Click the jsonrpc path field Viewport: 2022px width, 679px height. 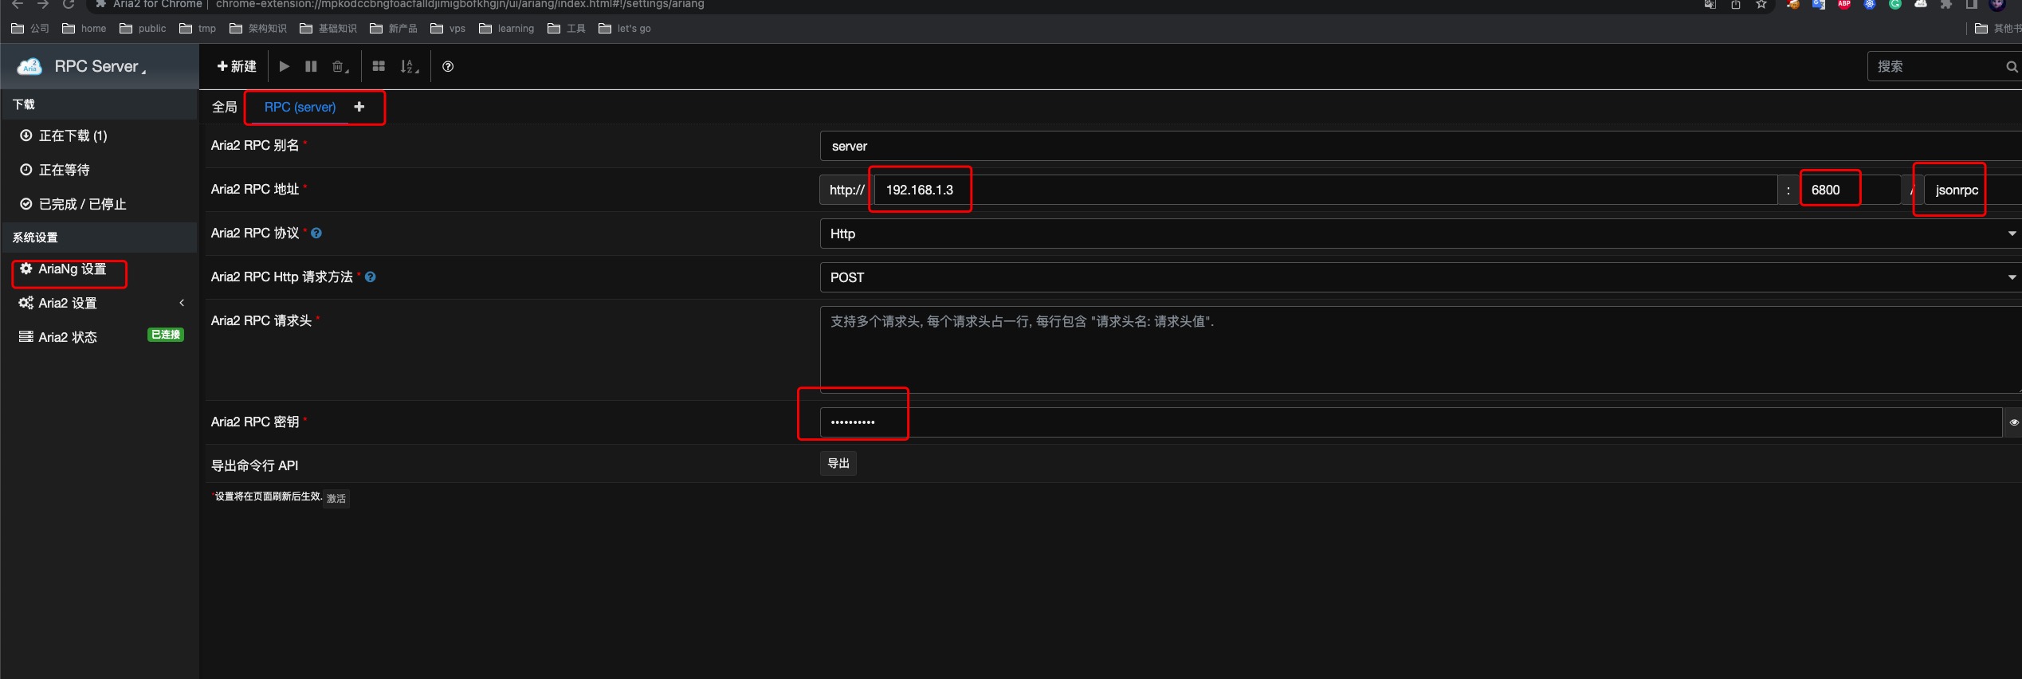1973,190
